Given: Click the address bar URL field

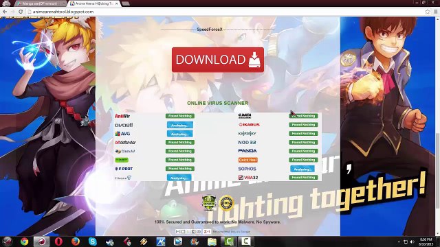Looking at the screenshot, I should (225, 12).
